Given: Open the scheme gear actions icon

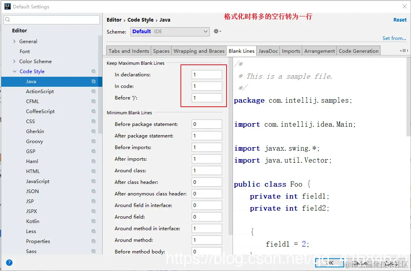Looking at the screenshot, I should 217,31.
